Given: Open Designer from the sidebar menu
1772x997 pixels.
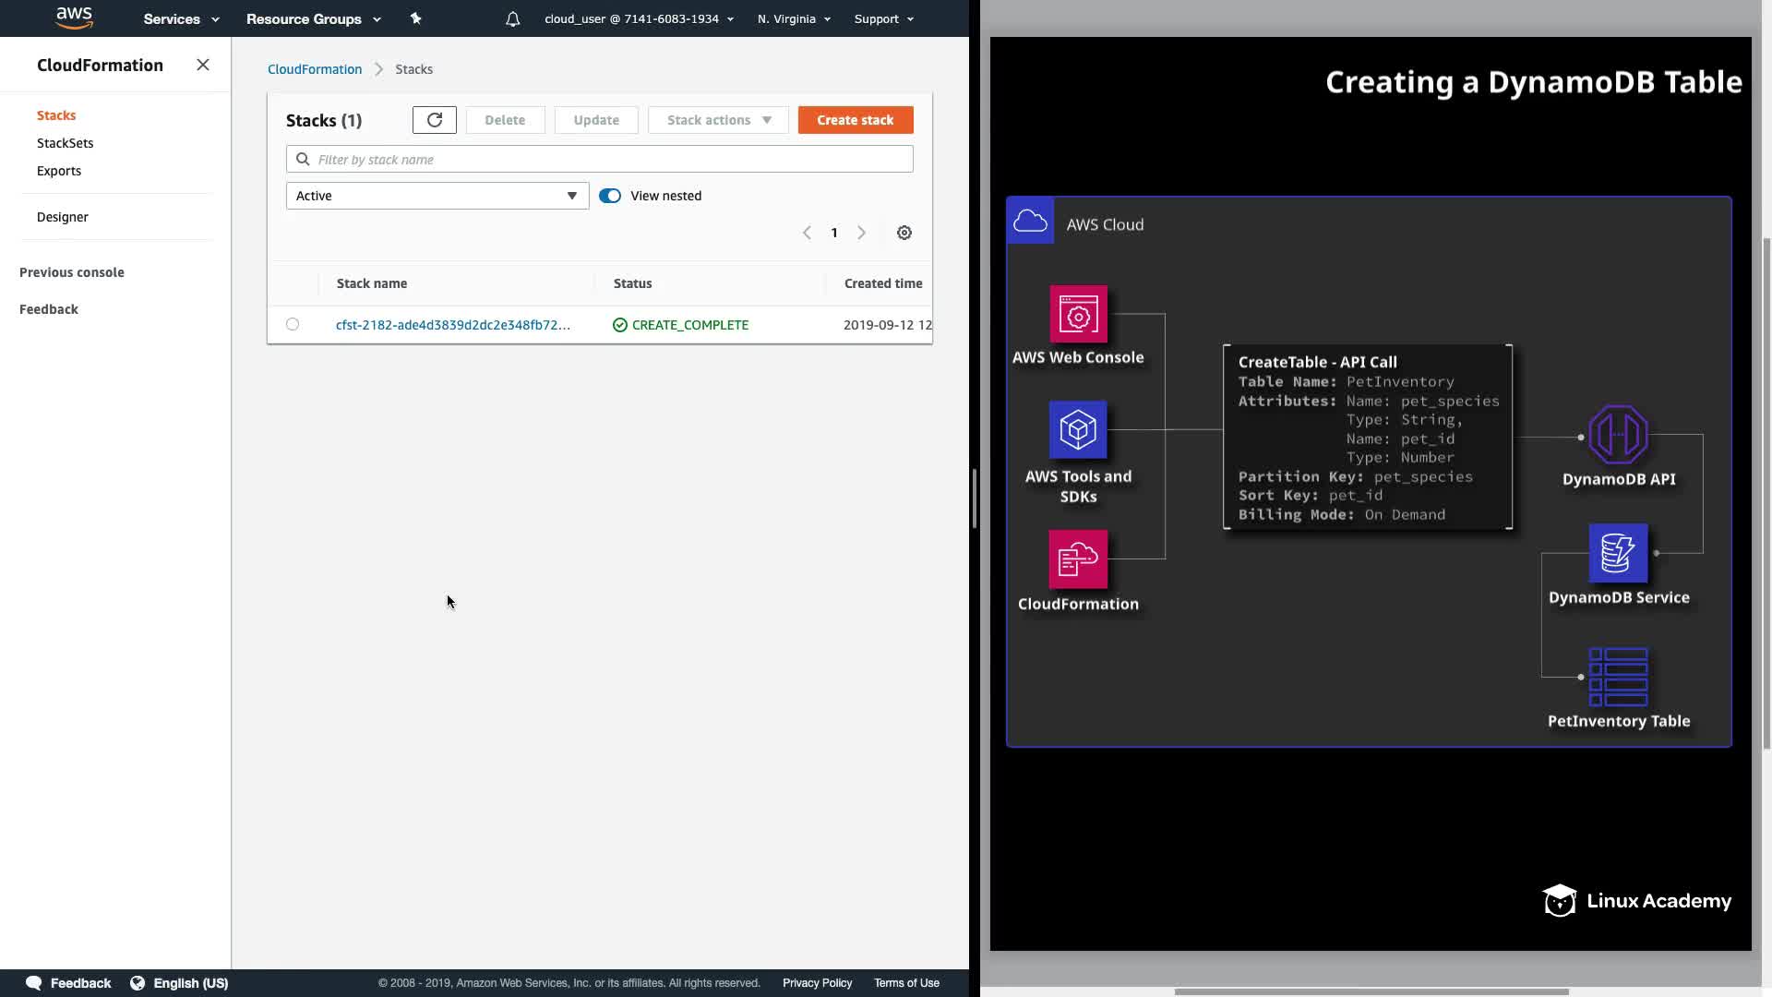Looking at the screenshot, I should pyautogui.click(x=63, y=217).
